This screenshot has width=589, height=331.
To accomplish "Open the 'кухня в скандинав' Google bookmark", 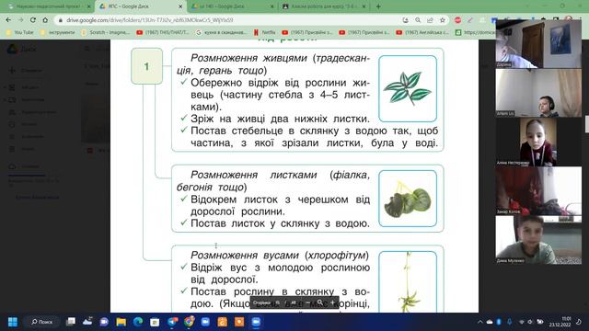I will point(221,33).
